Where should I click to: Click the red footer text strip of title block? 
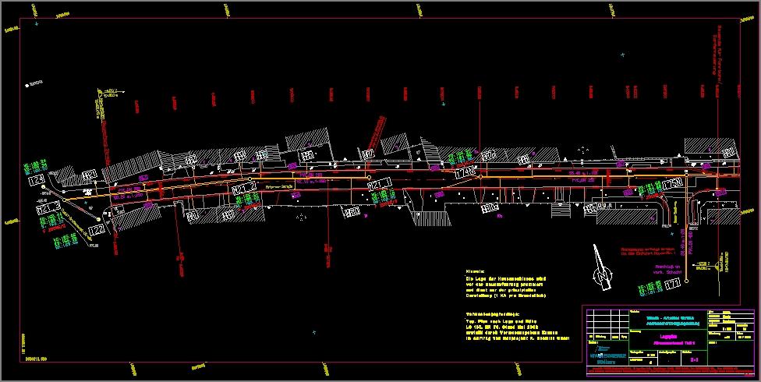click(x=671, y=368)
